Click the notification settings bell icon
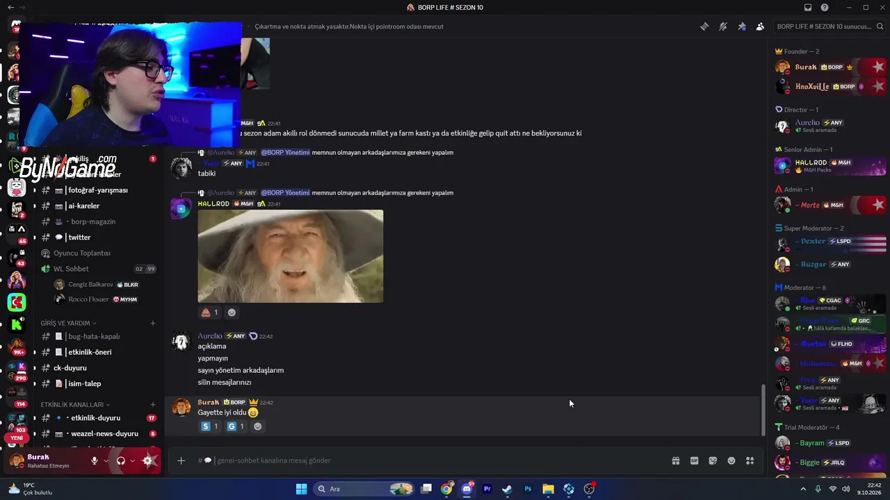 (723, 26)
